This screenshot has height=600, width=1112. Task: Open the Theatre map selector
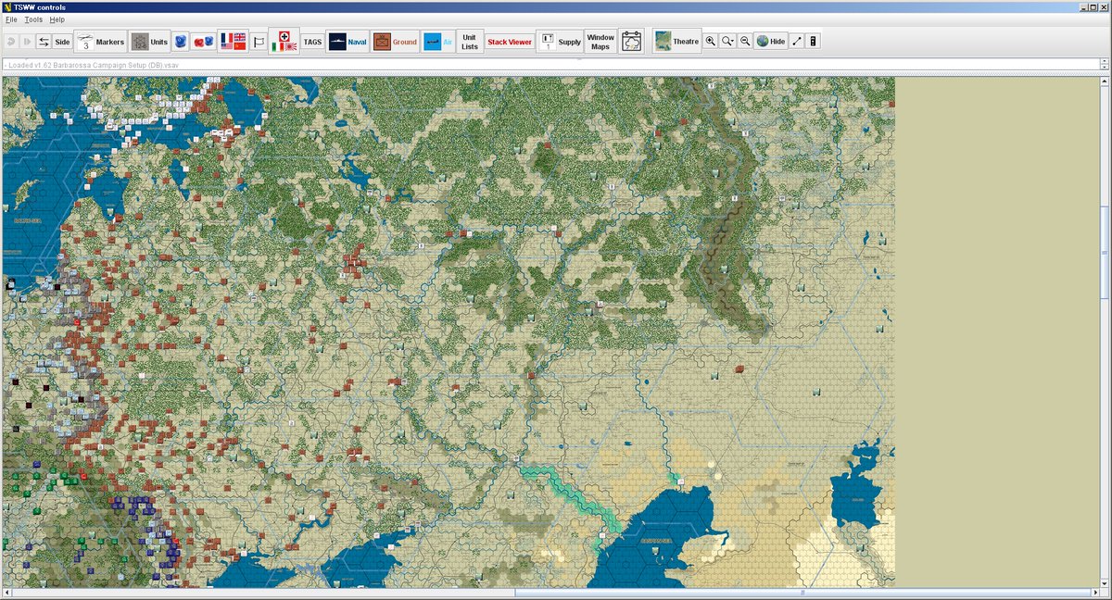(x=676, y=42)
